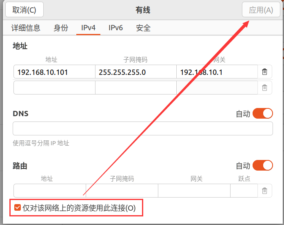Toggle the 路由 自动 switch
This screenshot has height=225, width=284.
tap(262, 166)
